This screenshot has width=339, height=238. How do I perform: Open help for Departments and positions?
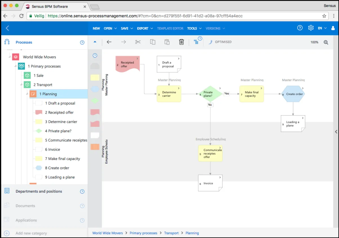[x=82, y=191]
